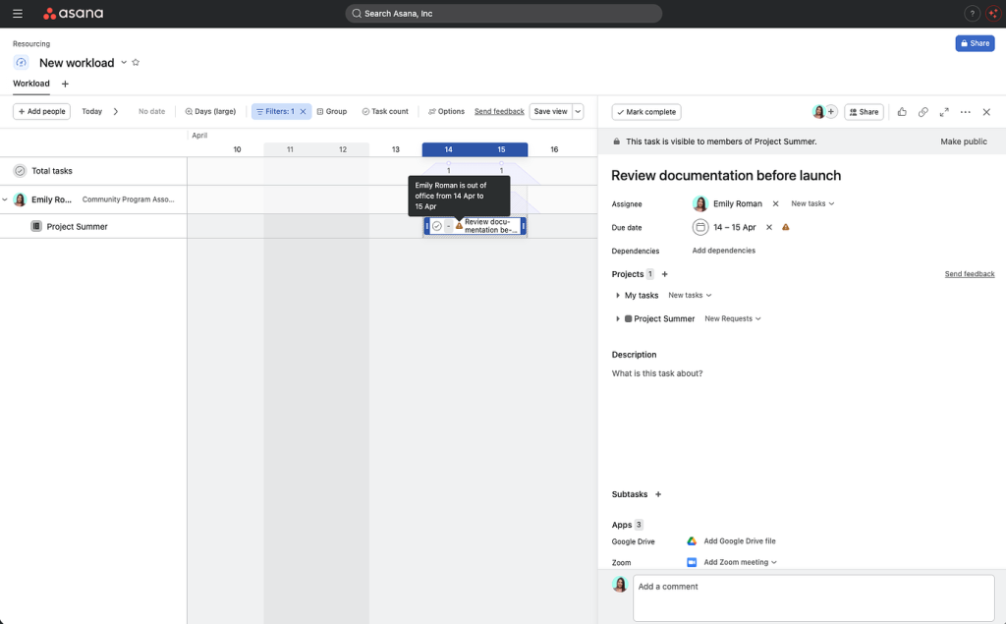Click Total tasks check circle icon
This screenshot has width=1006, height=624.
20,171
